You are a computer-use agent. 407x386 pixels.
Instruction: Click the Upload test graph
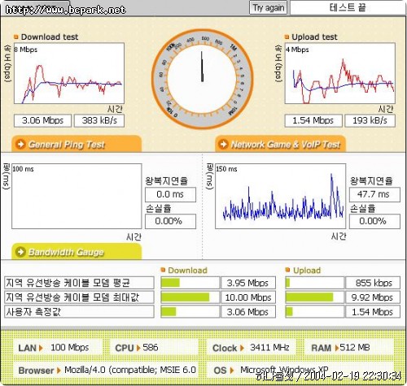pos(340,73)
